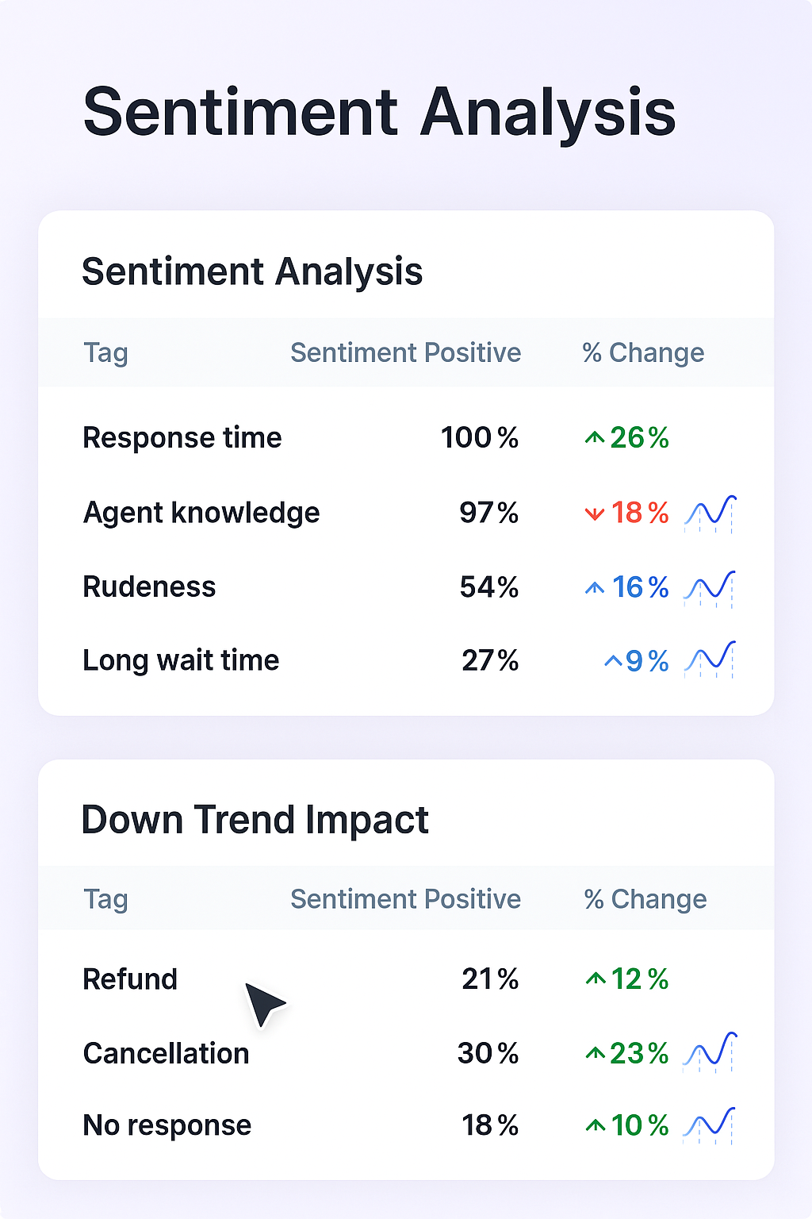Click the No response sparkline icon
Image resolution: width=812 pixels, height=1219 pixels.
710,1125
